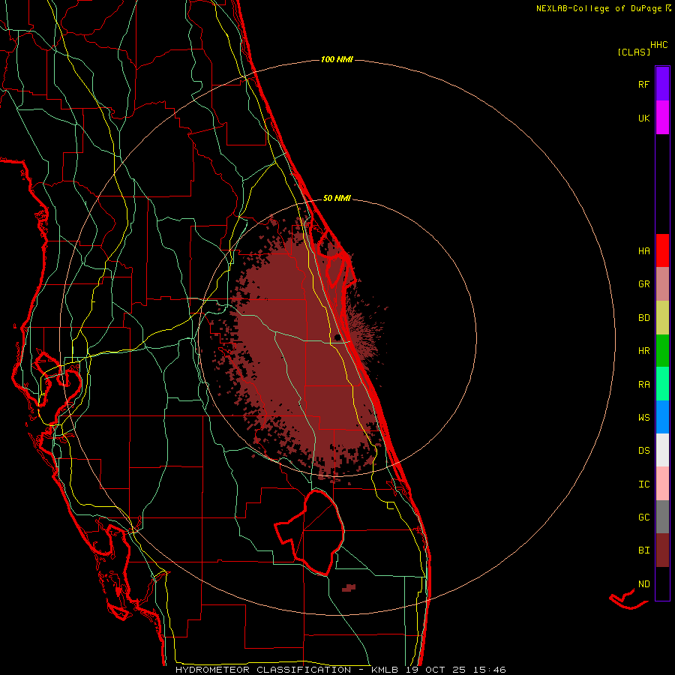Click the small isolated BI echo in the south

click(349, 587)
